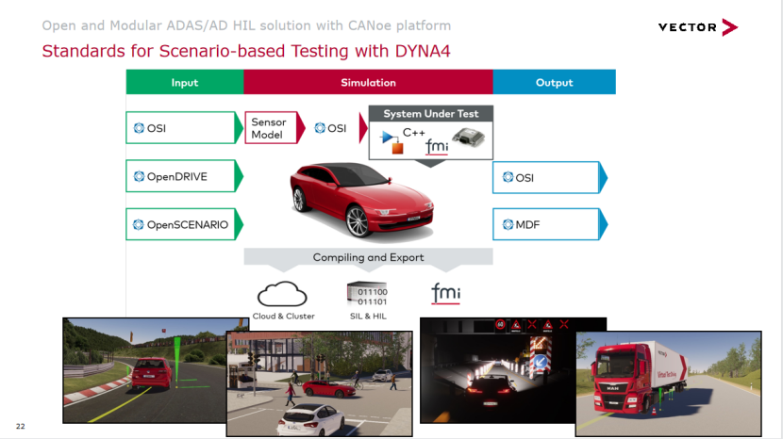Screen dimensions: 783x439
Task: Open the race track simulation screenshot
Action: point(145,370)
